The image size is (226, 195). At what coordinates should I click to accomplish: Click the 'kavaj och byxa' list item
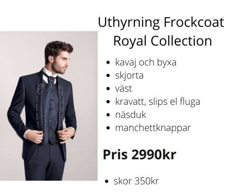click(x=146, y=62)
